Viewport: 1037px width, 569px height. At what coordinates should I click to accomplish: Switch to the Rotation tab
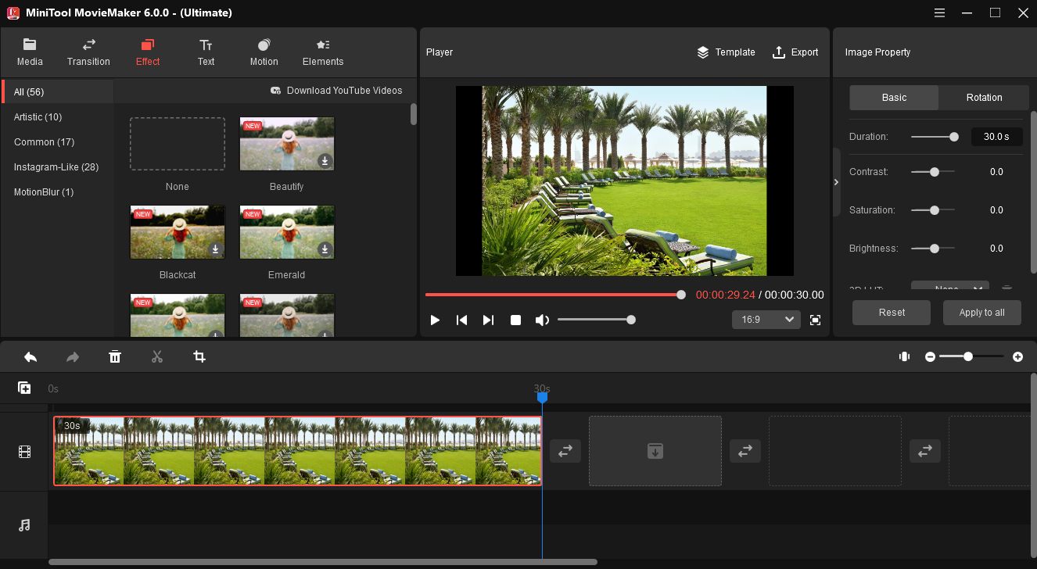(984, 98)
